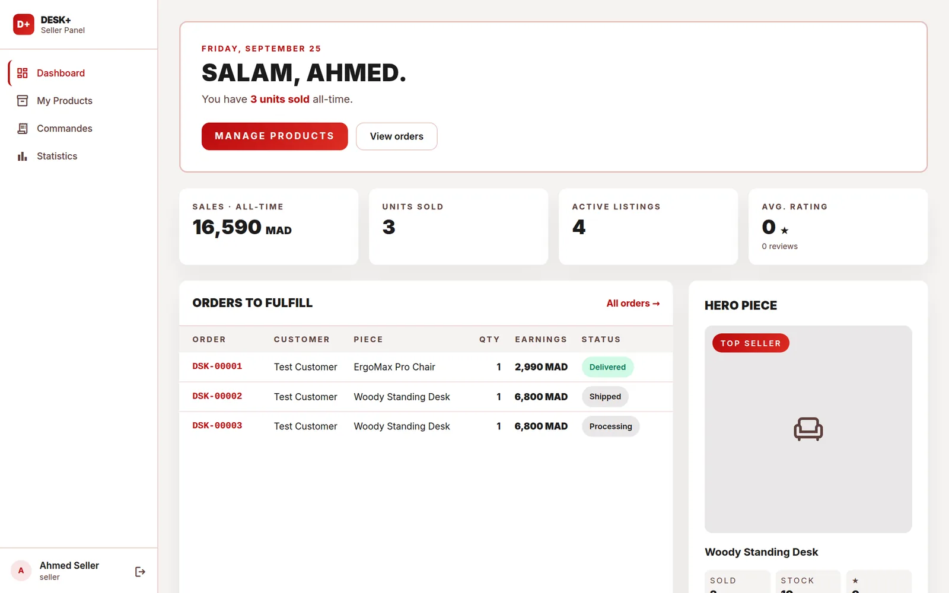Click the Statistics bar chart icon
The height and width of the screenshot is (593, 949).
[23, 157]
